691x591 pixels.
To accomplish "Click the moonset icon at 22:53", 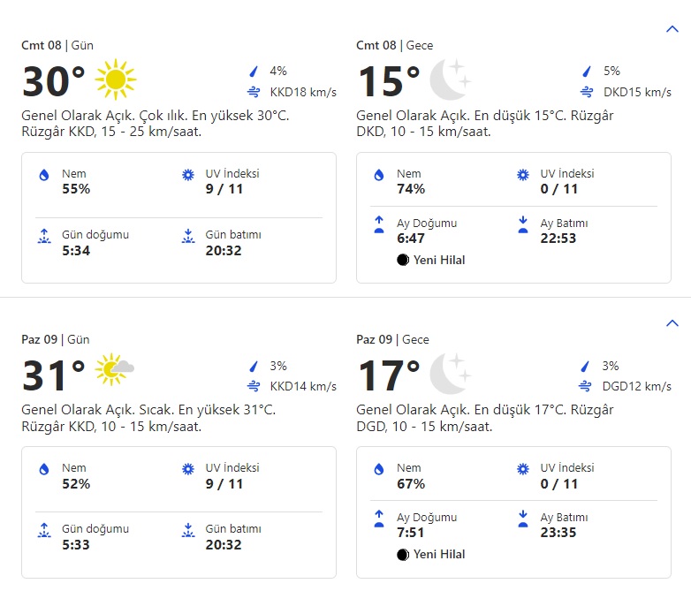I will pyautogui.click(x=522, y=224).
